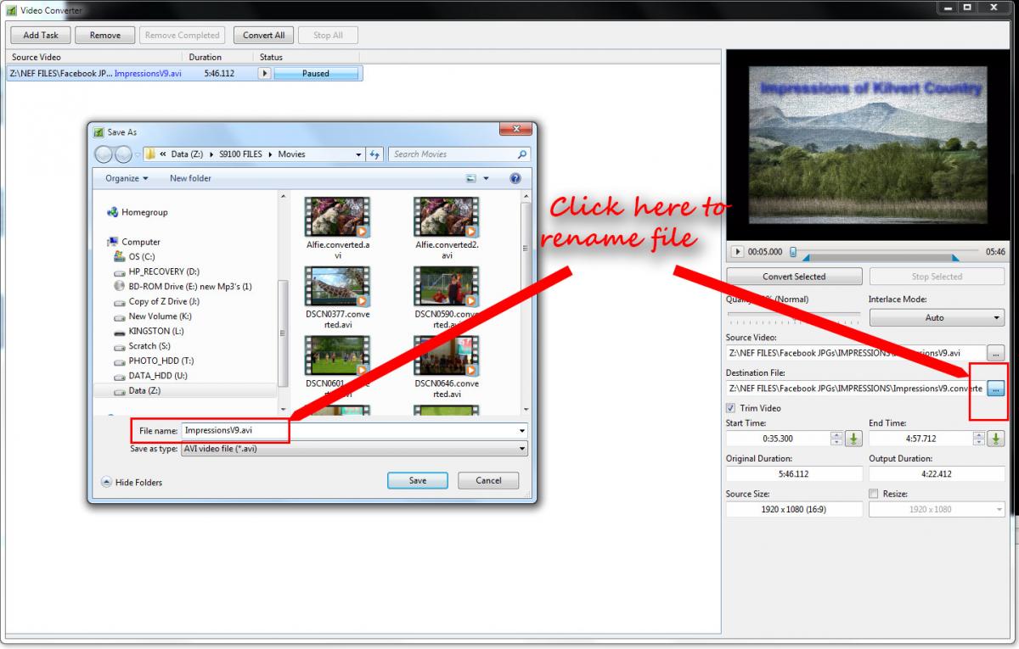Click Save in the Save As dialog

tap(417, 480)
